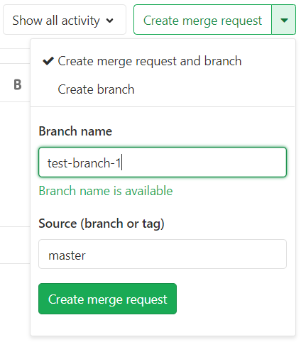Focus the Branch name input field
Image resolution: width=301 pixels, height=342 pixels.
click(163, 162)
